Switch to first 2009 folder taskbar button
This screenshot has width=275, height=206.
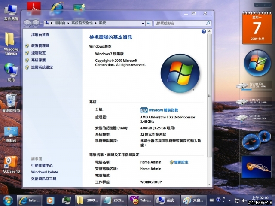[88, 200]
